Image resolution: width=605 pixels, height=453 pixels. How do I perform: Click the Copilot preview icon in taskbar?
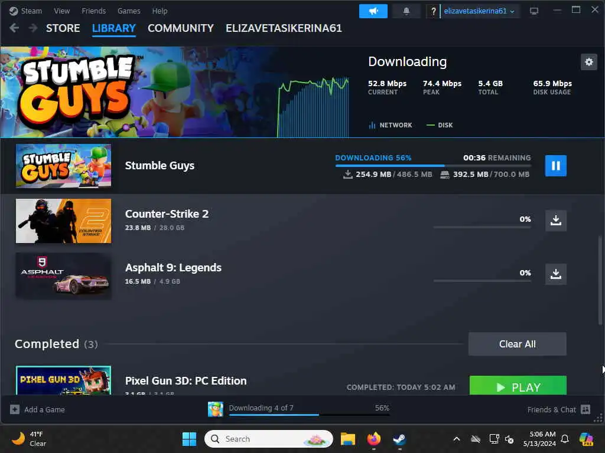tap(586, 439)
